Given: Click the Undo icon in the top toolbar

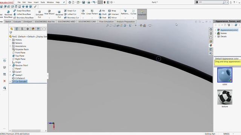Looking at the screenshot, I should click(94, 2).
